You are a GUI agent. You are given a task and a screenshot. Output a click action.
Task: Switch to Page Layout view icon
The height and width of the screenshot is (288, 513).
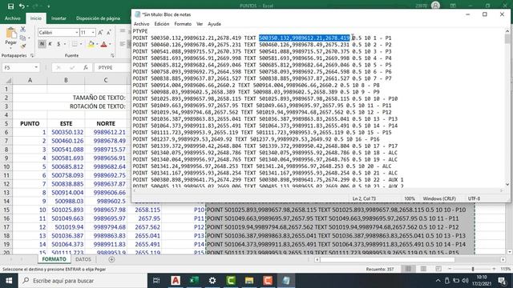tap(423, 269)
